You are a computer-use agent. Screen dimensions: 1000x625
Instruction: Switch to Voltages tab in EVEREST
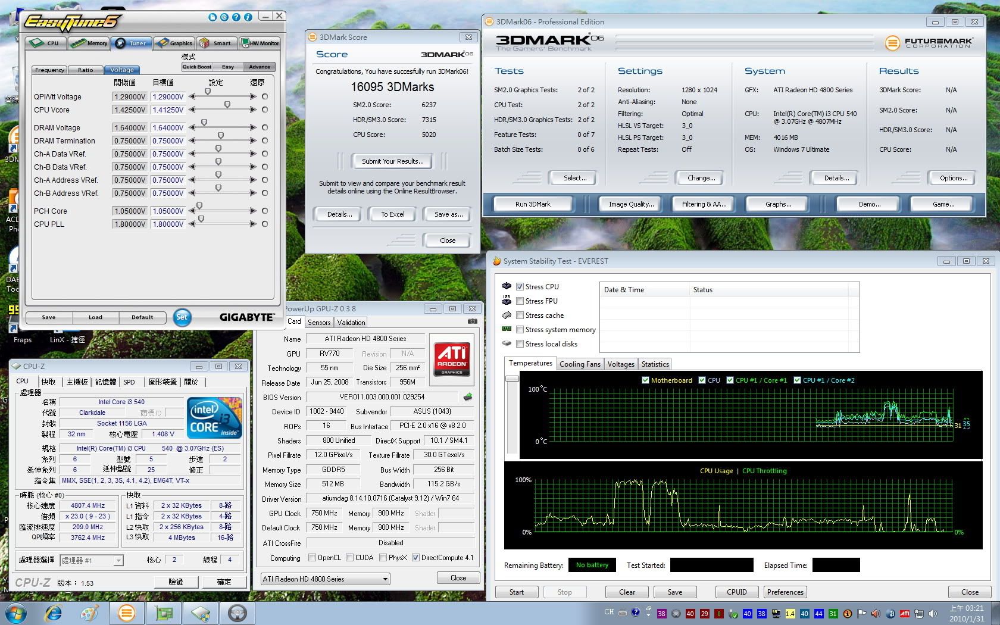[621, 364]
